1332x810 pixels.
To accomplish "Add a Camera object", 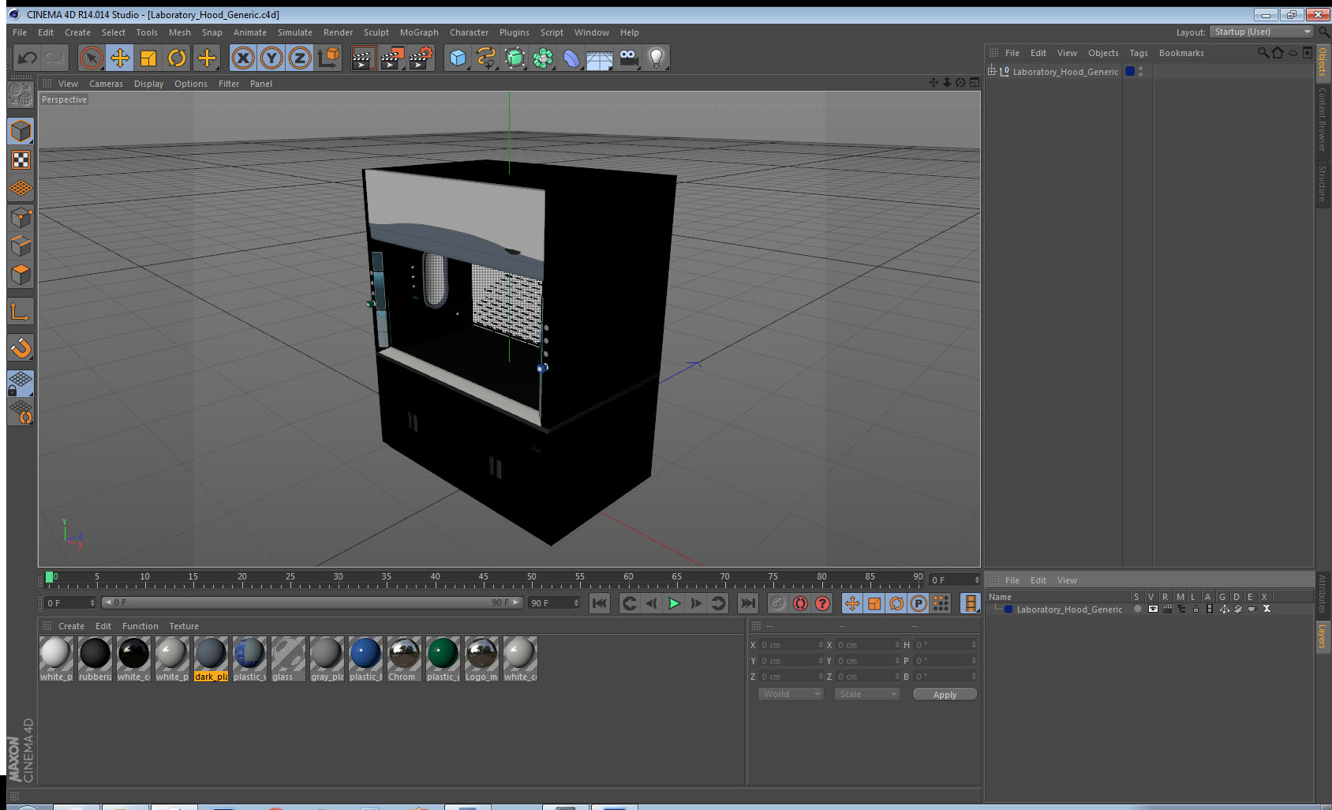I will coord(628,58).
